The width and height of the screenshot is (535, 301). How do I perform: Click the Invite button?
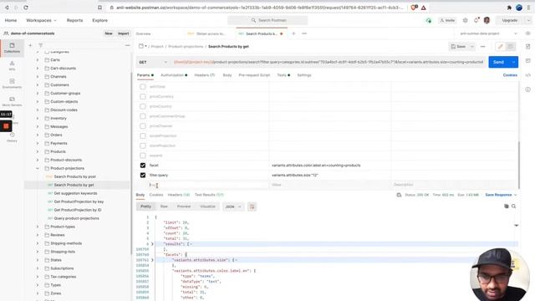[447, 20]
